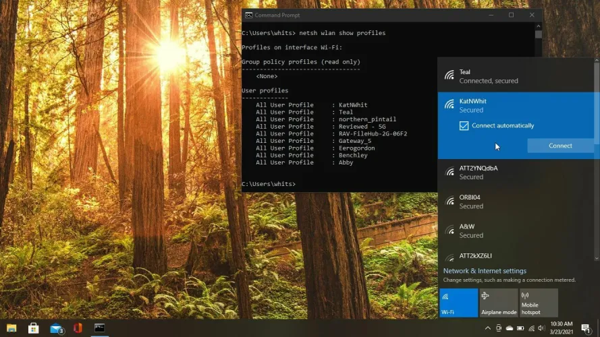Screen dimensions: 600x337
Task: Click the volume speaker tray icon
Action: click(x=543, y=328)
